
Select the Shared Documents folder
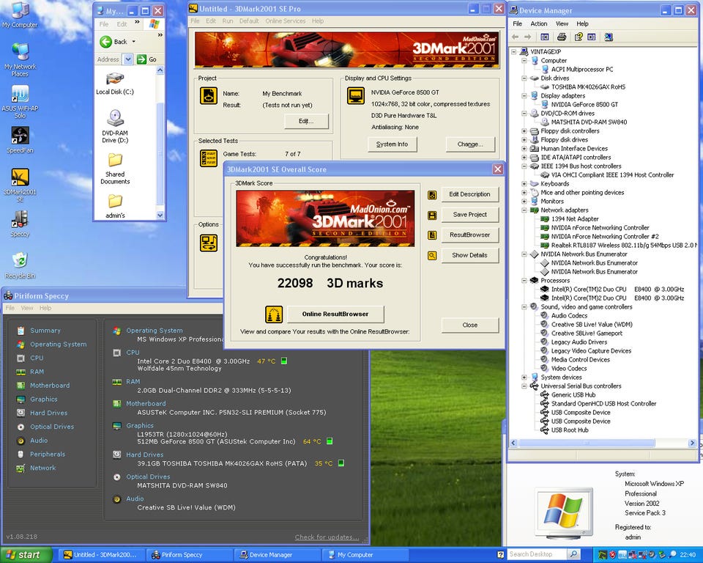115,169
